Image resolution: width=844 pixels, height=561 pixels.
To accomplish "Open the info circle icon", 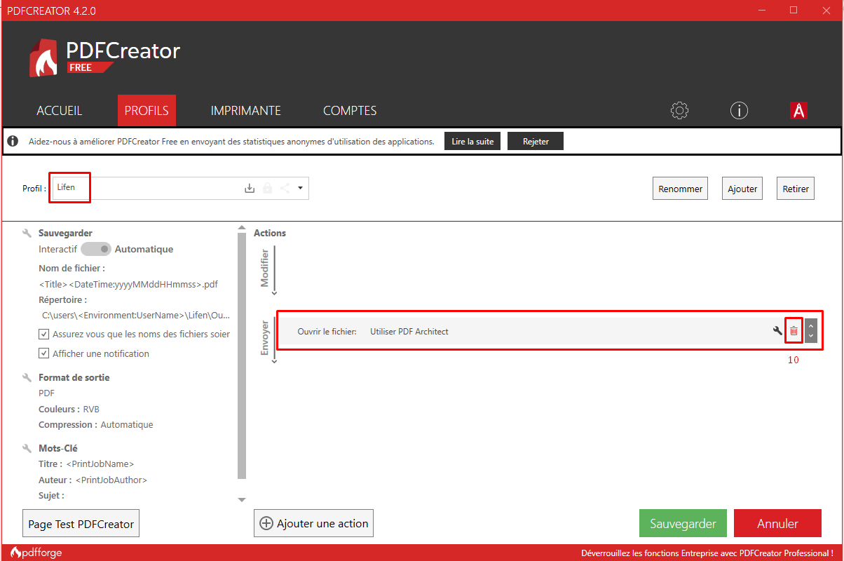I will [739, 110].
